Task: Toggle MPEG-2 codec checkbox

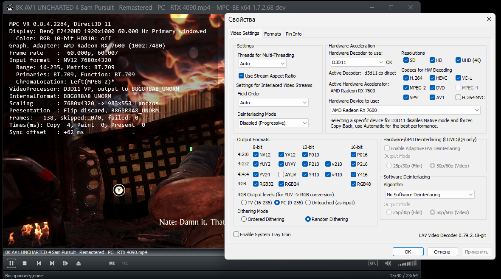Action: [406, 88]
